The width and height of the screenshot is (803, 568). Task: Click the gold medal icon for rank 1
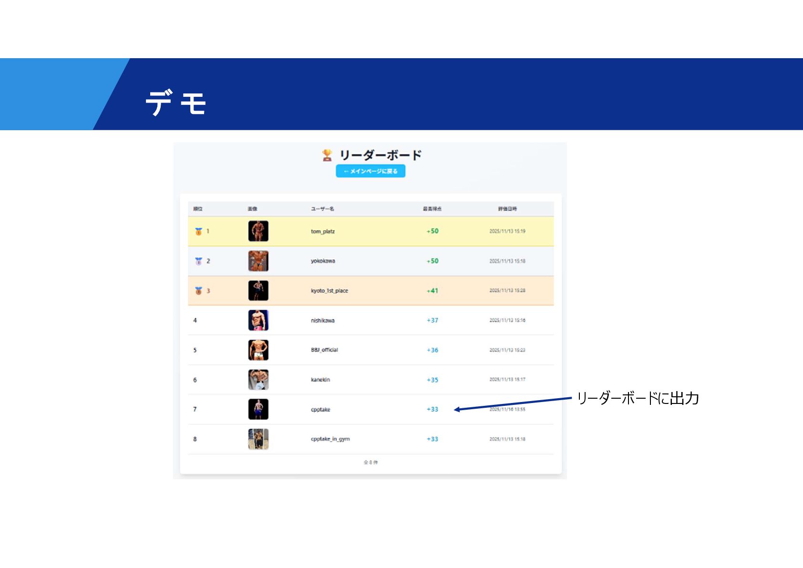[198, 231]
